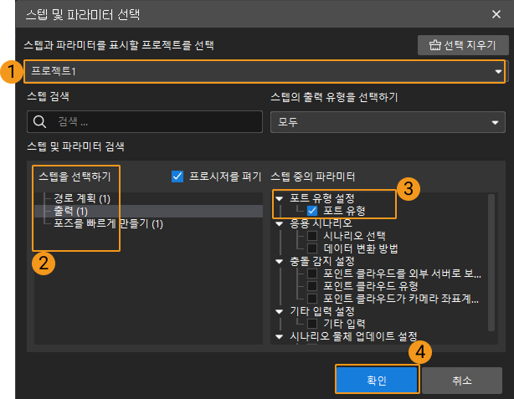Click the 스텝 중의 파라미터 header
Viewport: 514px width, 399px height.
tap(313, 176)
